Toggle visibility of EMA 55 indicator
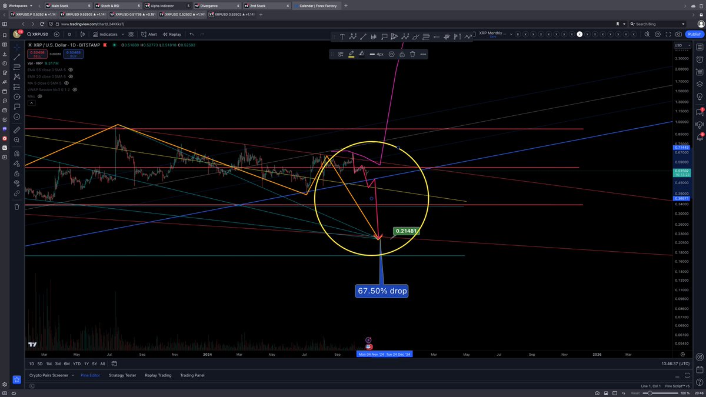Image resolution: width=706 pixels, height=397 pixels. [x=71, y=70]
